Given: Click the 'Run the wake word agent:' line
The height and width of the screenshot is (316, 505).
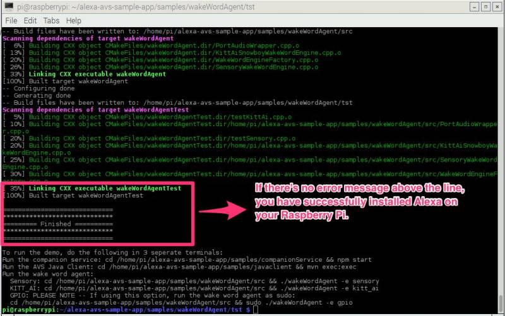Looking at the screenshot, I should coord(48,274).
